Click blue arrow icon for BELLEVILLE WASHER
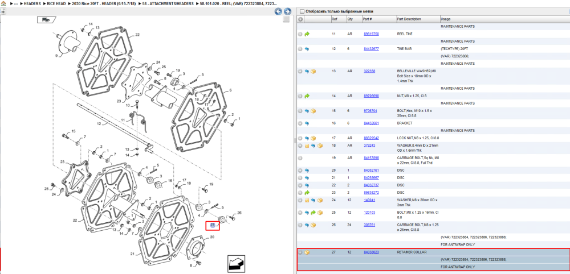 coord(307,72)
